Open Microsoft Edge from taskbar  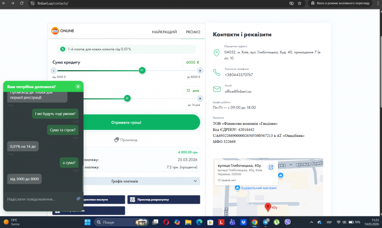(199, 222)
